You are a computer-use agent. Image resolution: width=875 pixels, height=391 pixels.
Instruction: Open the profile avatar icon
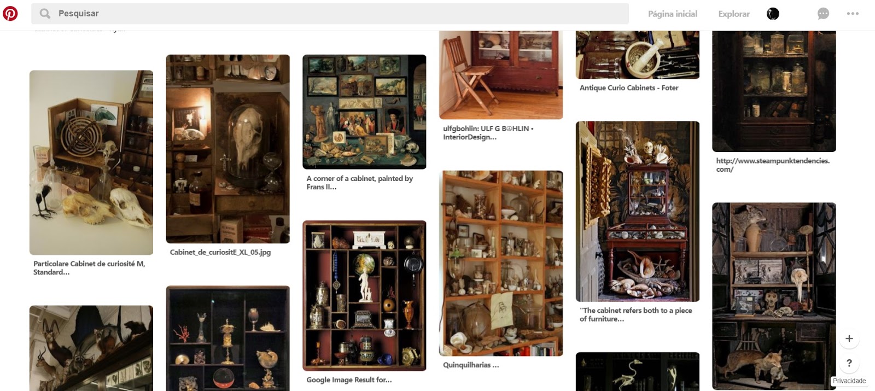pos(773,14)
